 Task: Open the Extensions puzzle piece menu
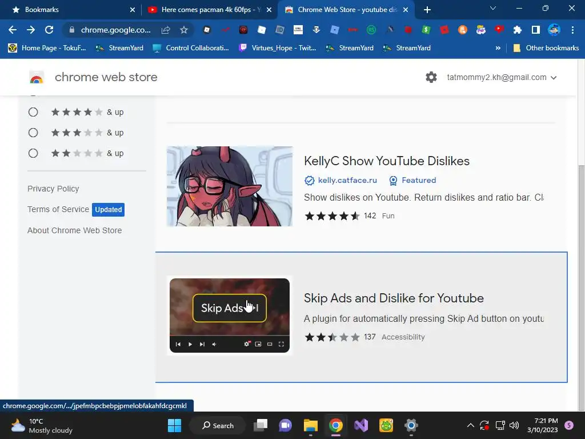pyautogui.click(x=517, y=30)
